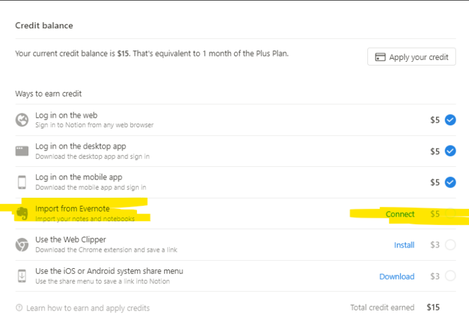Click the question mark help icon
This screenshot has width=469, height=330.
tap(19, 307)
